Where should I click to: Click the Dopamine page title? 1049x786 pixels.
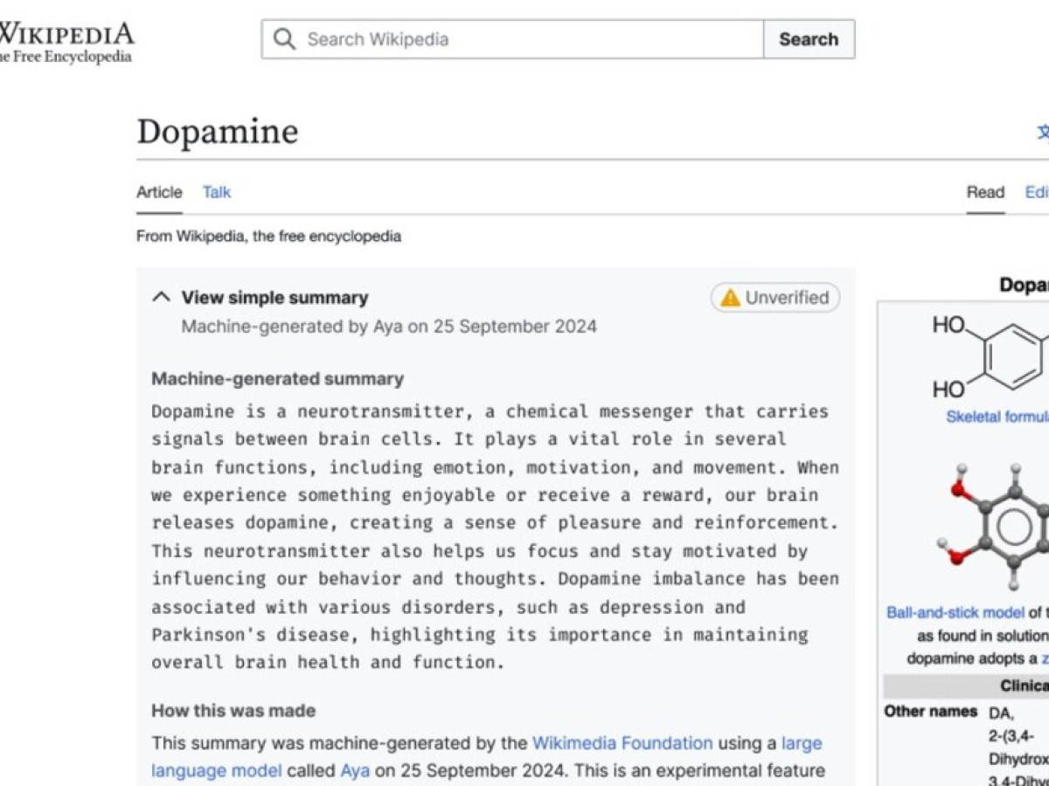pos(218,132)
